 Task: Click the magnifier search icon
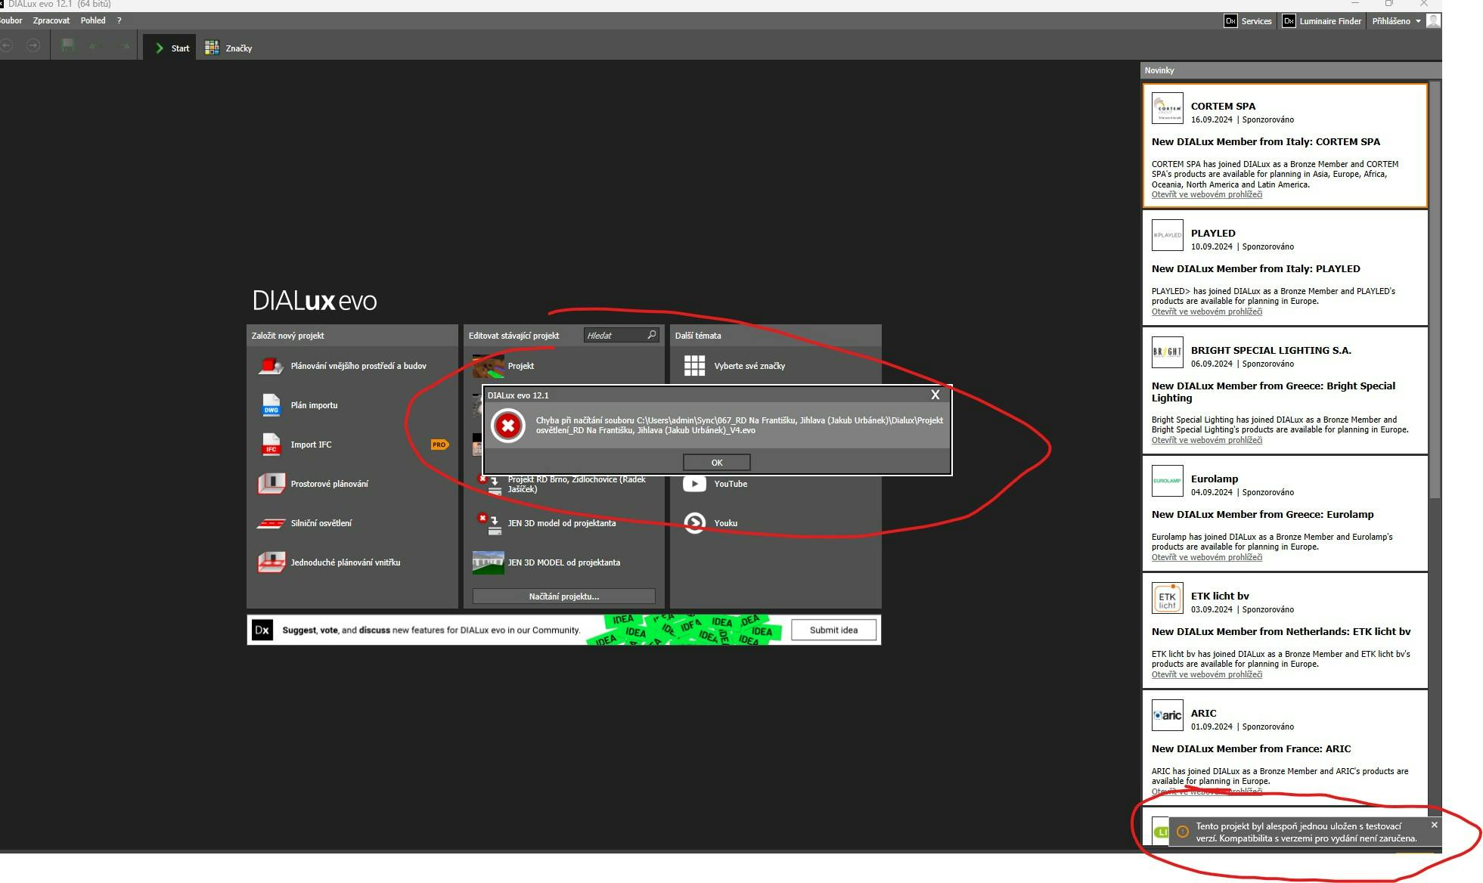pos(651,334)
